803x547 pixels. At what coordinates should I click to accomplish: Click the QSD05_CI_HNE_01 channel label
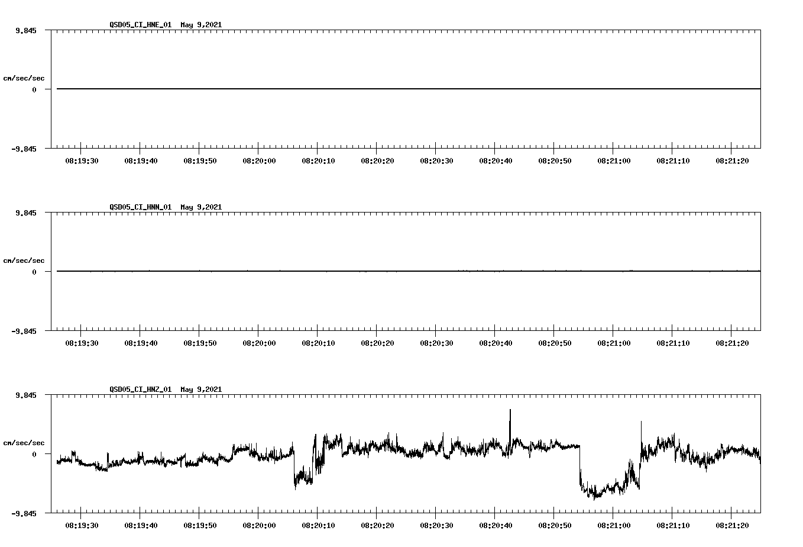coord(141,25)
